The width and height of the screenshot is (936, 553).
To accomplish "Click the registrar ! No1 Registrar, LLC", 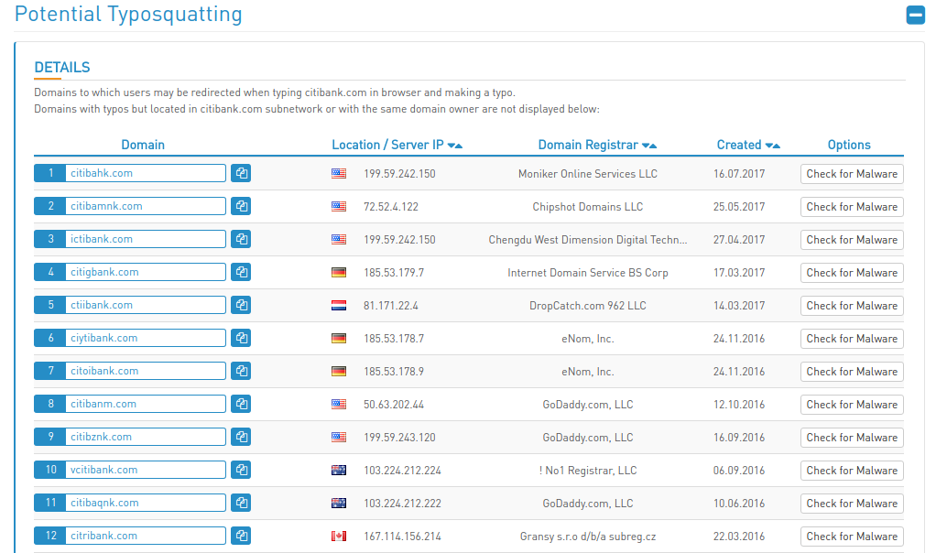I will point(587,470).
